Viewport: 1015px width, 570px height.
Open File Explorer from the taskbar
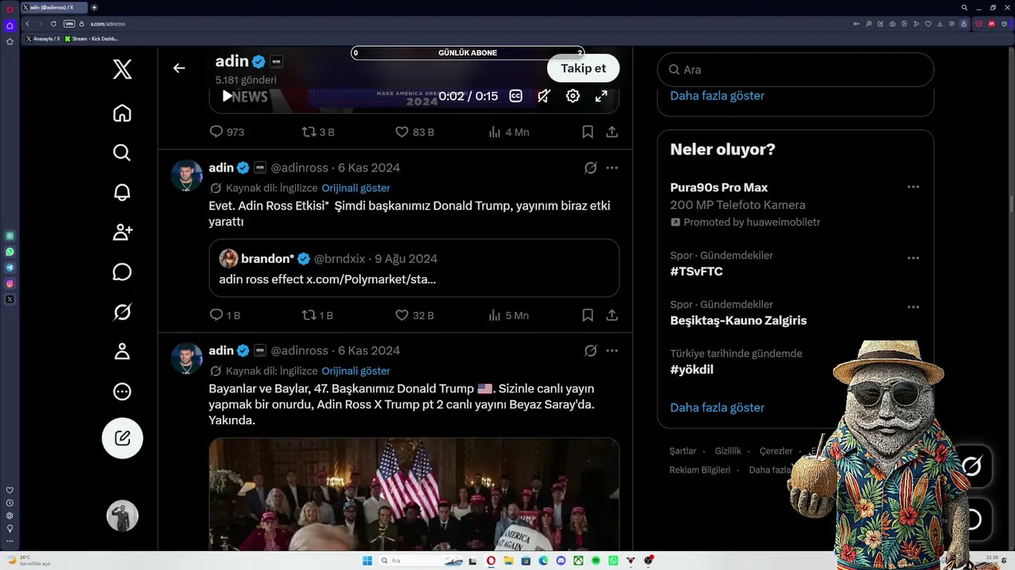[x=508, y=560]
